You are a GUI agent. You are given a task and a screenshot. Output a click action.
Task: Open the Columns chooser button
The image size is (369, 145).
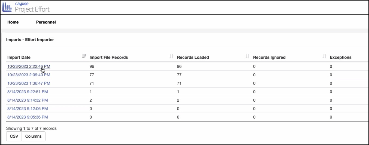34,136
